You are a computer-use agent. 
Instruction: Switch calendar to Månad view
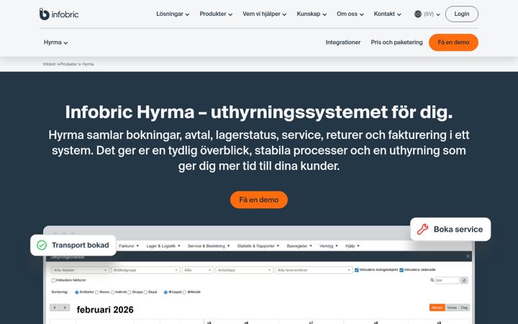(x=437, y=307)
